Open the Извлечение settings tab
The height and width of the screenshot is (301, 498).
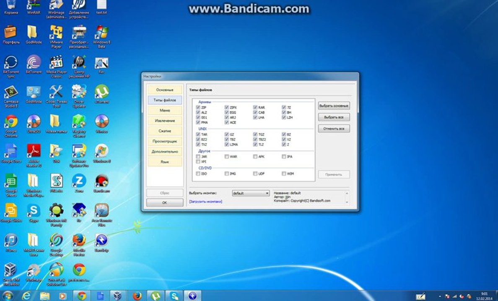pos(164,121)
